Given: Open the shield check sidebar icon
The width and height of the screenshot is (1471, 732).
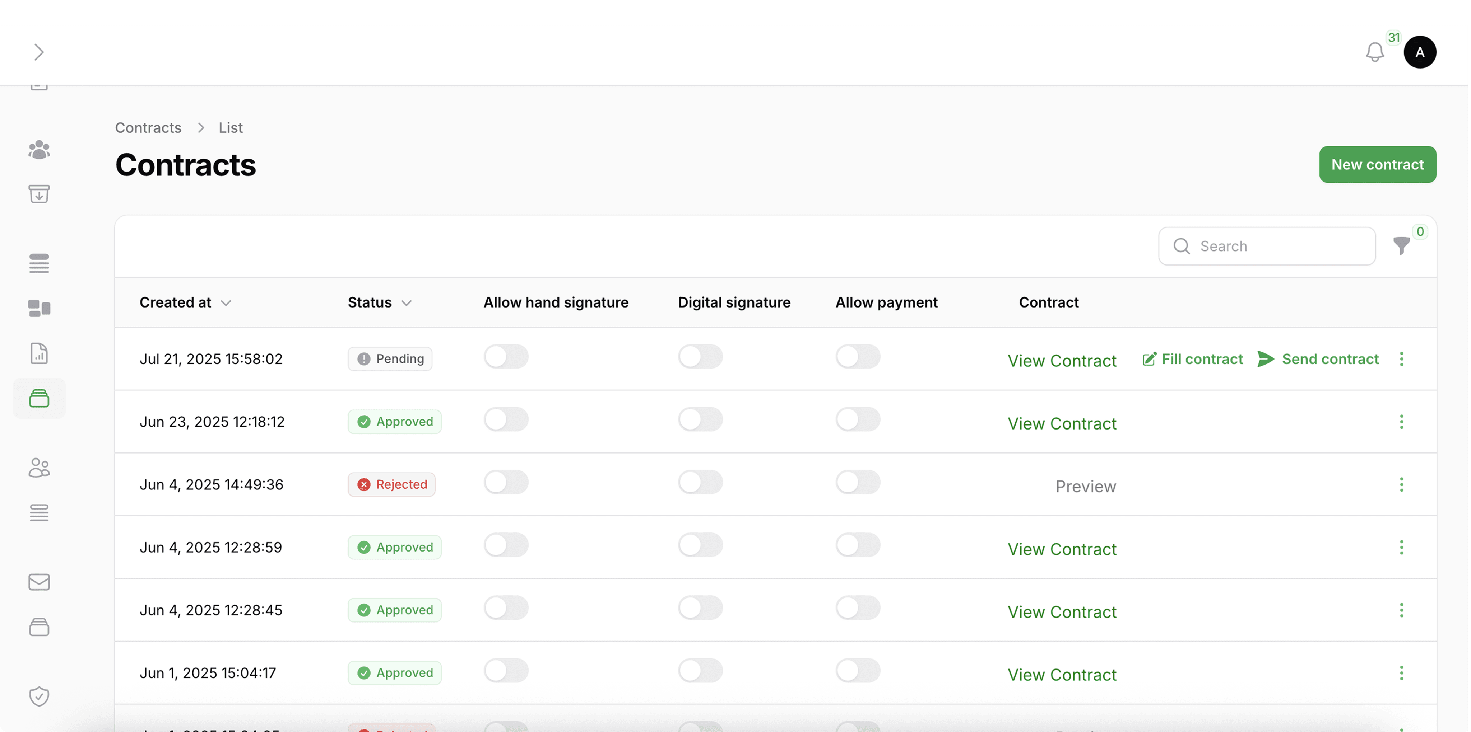Looking at the screenshot, I should pyautogui.click(x=39, y=696).
